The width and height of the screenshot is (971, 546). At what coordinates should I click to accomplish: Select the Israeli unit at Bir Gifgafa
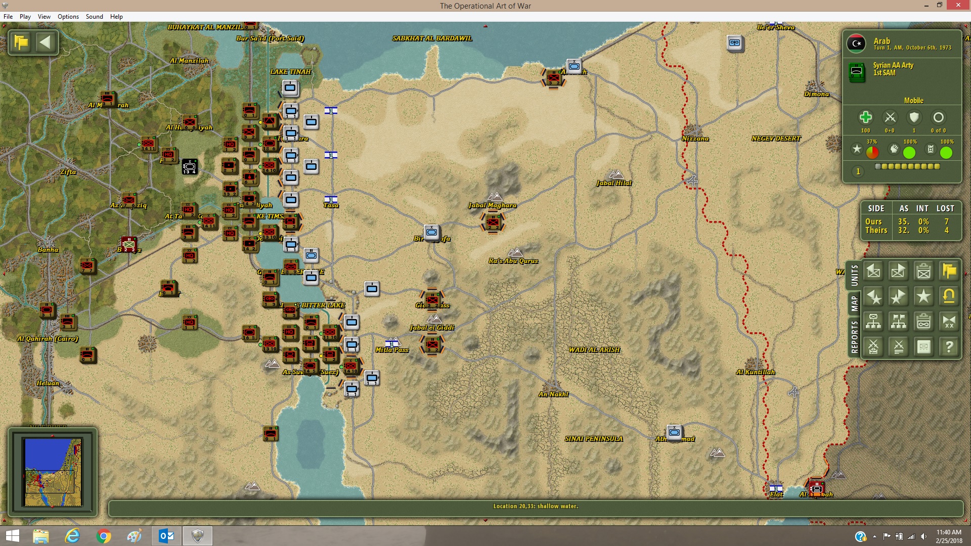pyautogui.click(x=431, y=232)
